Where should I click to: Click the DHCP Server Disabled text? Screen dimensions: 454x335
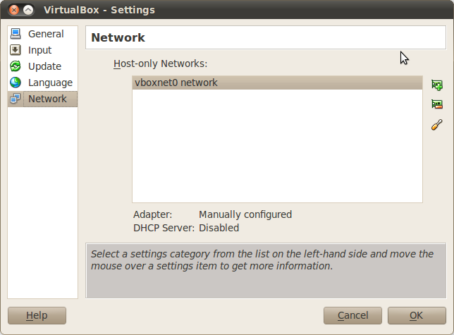219,228
